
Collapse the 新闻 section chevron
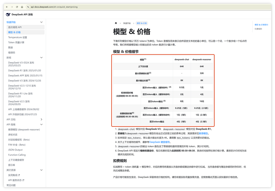pos(41,58)
